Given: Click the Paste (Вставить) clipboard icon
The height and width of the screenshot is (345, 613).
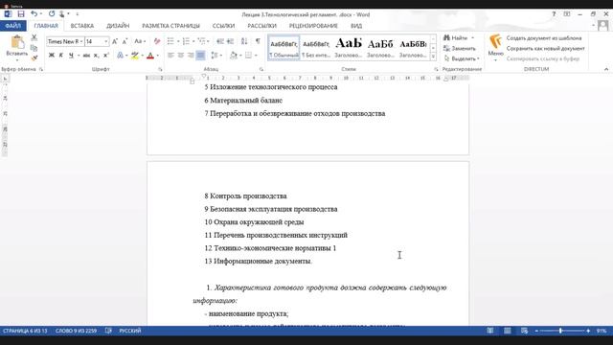Looking at the screenshot, I should coord(17,42).
